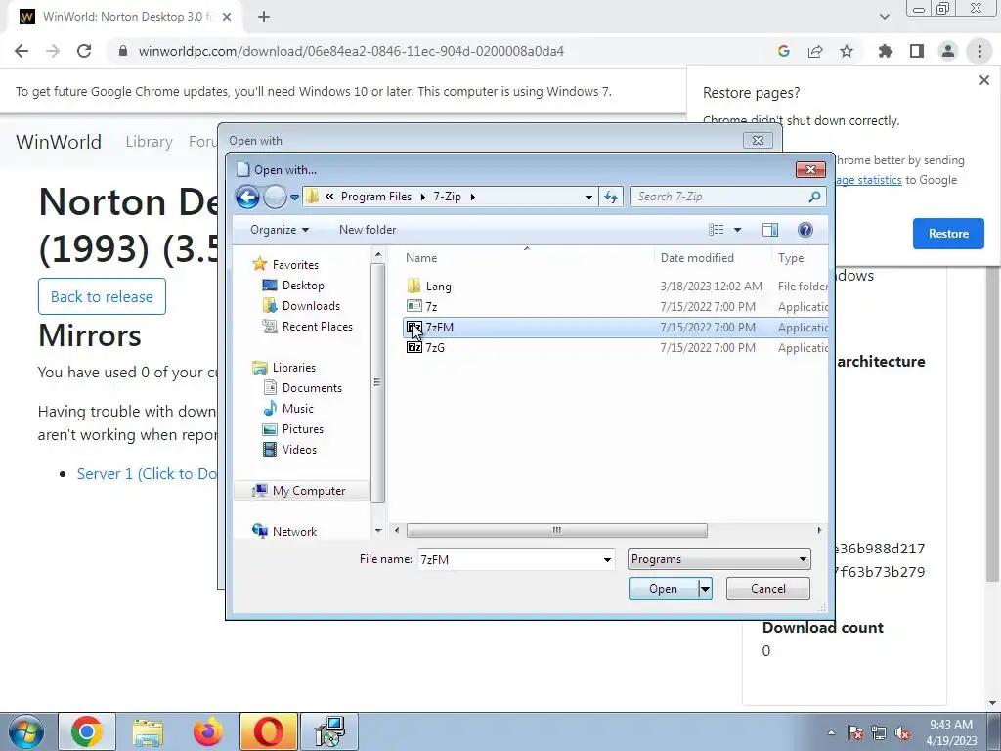
Task: Select the 7zFM application file
Action: 616,327
